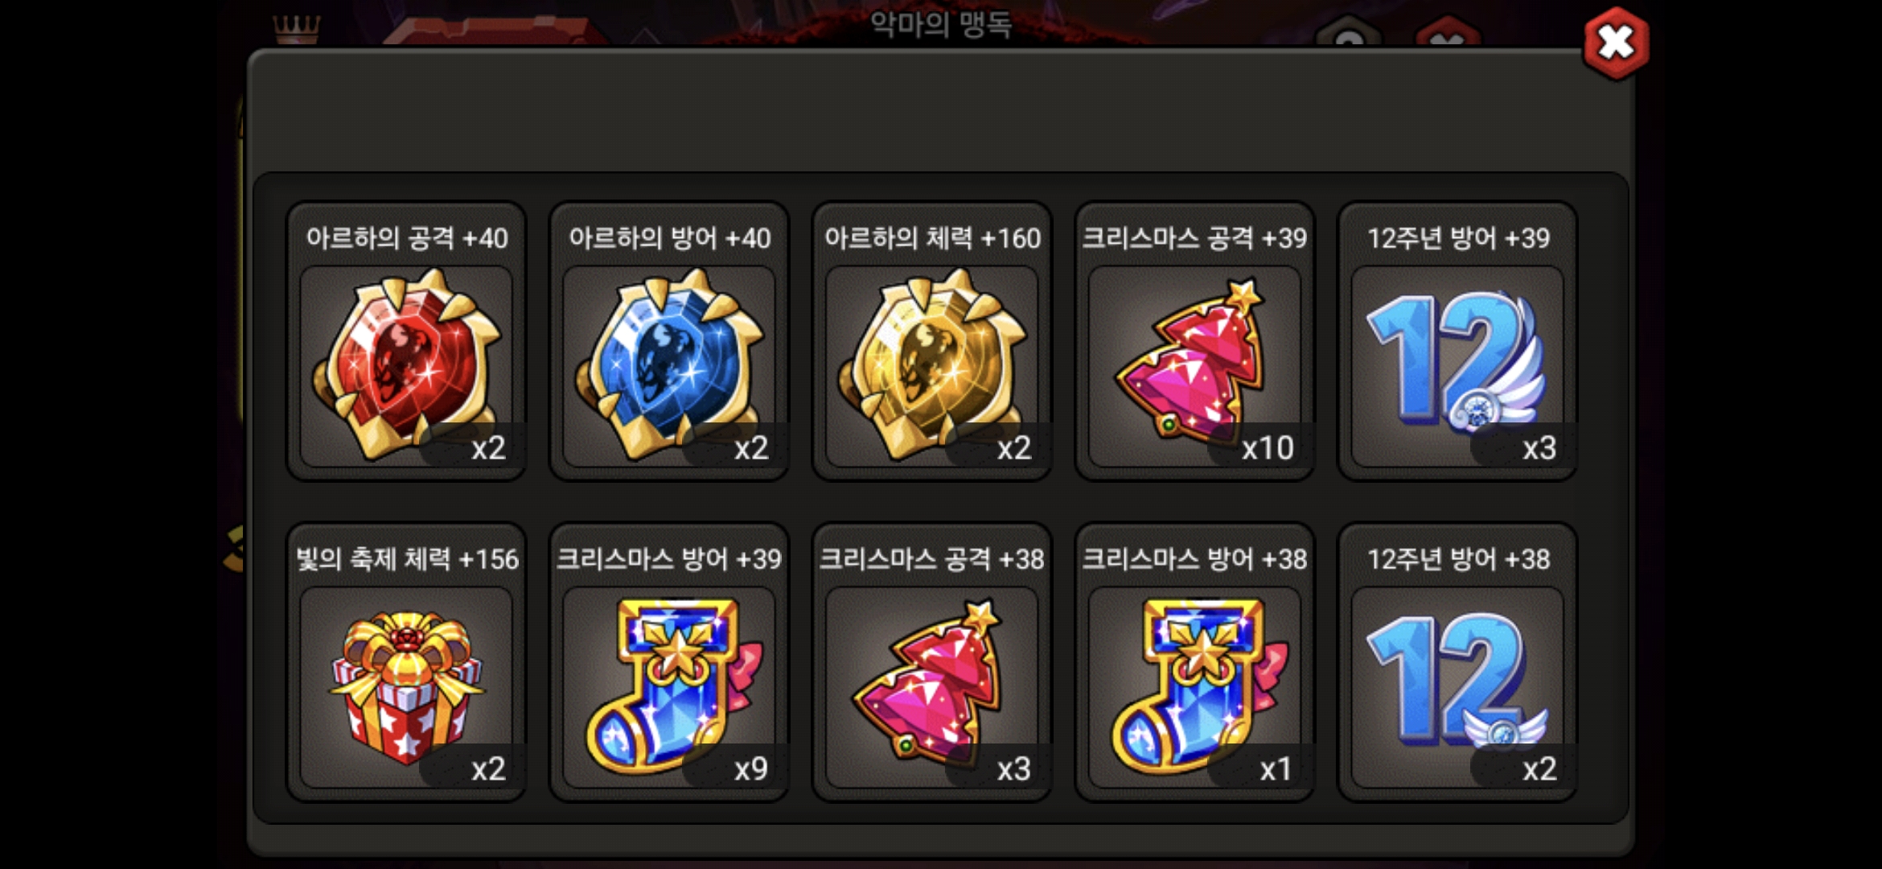
Task: Tap the 악마의 맹독 title text
Action: pyautogui.click(x=941, y=24)
